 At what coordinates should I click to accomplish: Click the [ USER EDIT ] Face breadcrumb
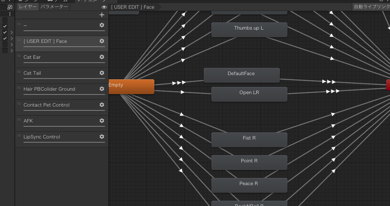[133, 7]
